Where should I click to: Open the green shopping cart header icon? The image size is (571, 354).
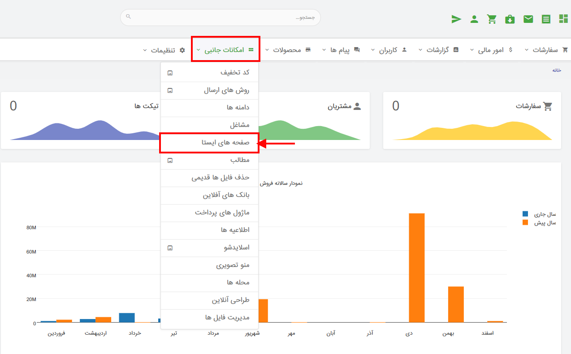click(492, 19)
